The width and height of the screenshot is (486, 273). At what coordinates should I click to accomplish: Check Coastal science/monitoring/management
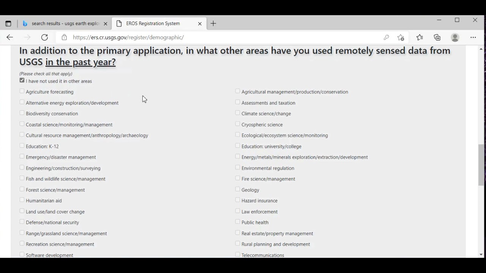(x=22, y=124)
